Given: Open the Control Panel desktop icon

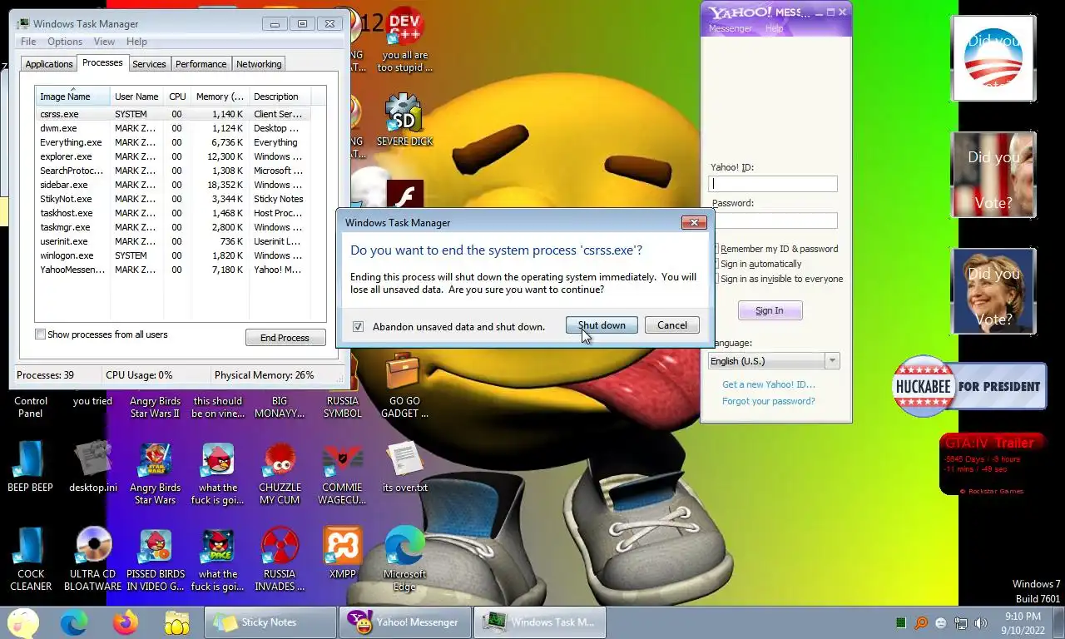Looking at the screenshot, I should (x=31, y=406).
